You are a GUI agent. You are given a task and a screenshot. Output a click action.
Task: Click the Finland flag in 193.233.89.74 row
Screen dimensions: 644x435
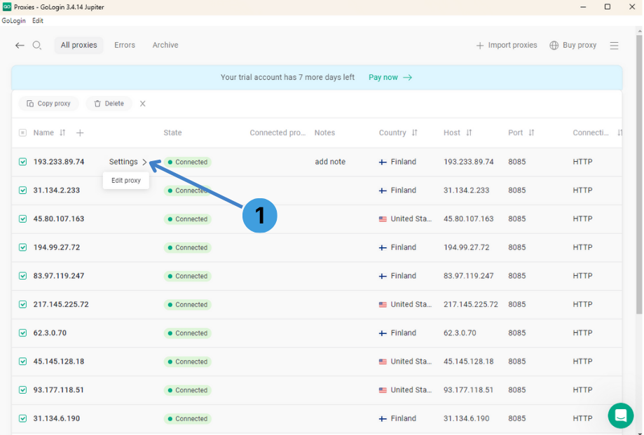click(383, 162)
